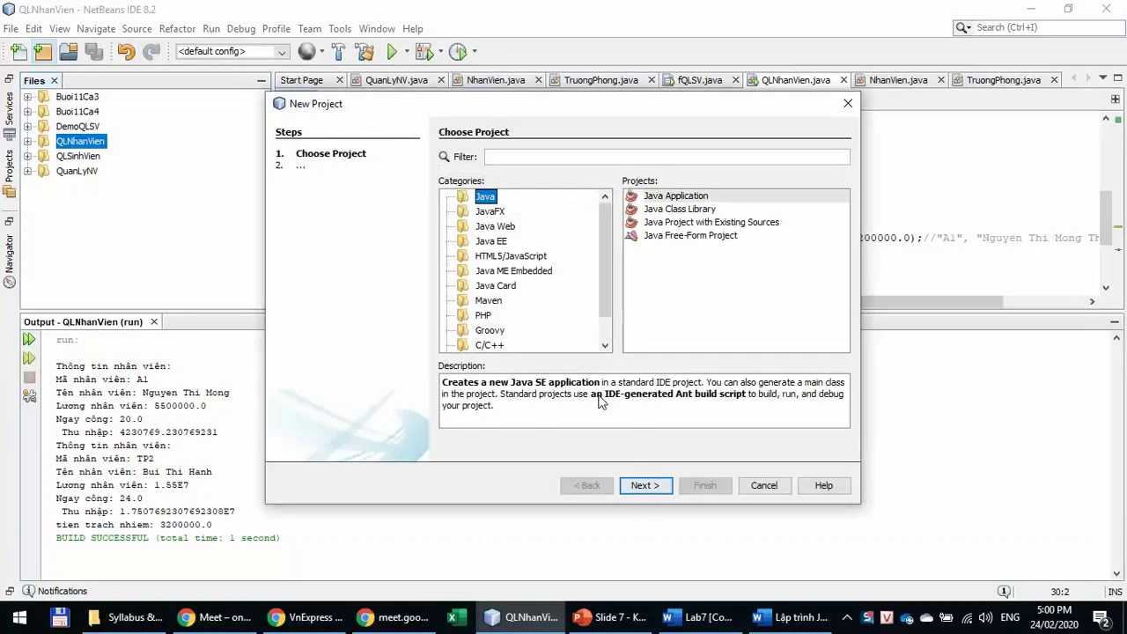Click the Save disk icon on taskbar
Image resolution: width=1127 pixels, height=634 pixels.
tap(59, 617)
